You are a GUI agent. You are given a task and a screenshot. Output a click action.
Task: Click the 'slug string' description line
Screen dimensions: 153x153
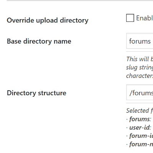click(x=140, y=67)
